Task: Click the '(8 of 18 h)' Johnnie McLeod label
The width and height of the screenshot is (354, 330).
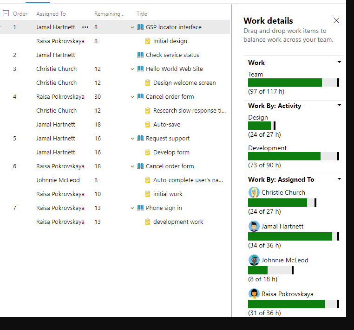Action: click(262, 279)
